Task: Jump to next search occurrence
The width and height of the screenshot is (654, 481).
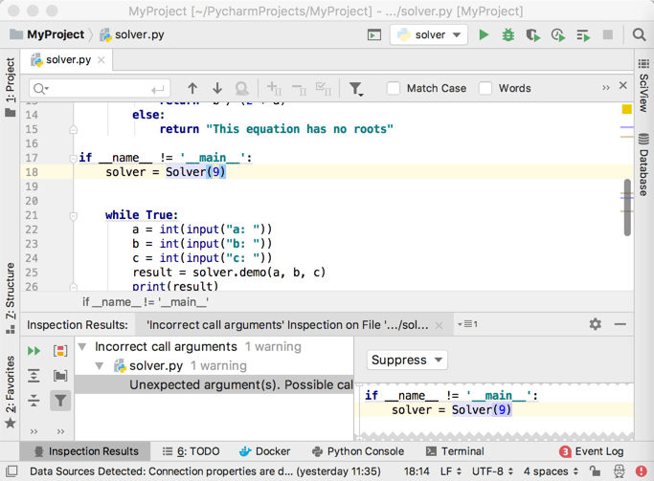Action: (217, 88)
